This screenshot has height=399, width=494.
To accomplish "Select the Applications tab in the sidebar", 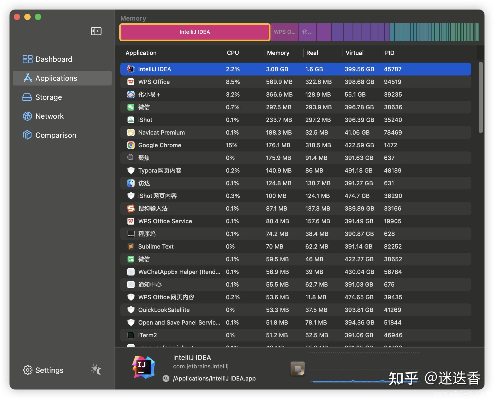I will click(x=27, y=78).
